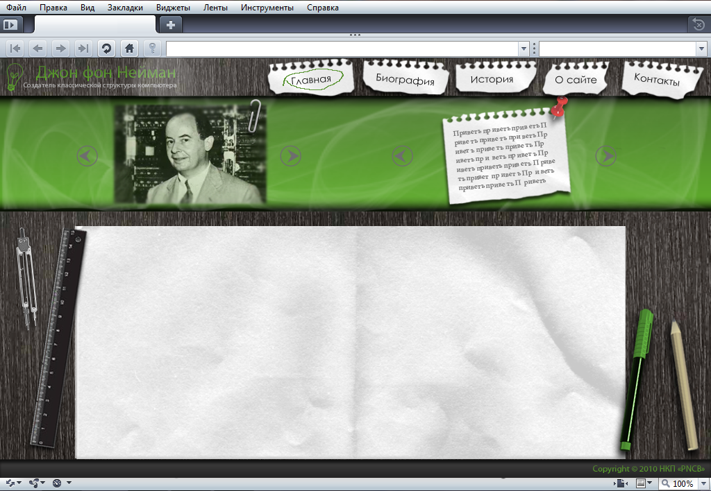Open the Закладки menu
The height and width of the screenshot is (491, 711).
click(x=125, y=8)
